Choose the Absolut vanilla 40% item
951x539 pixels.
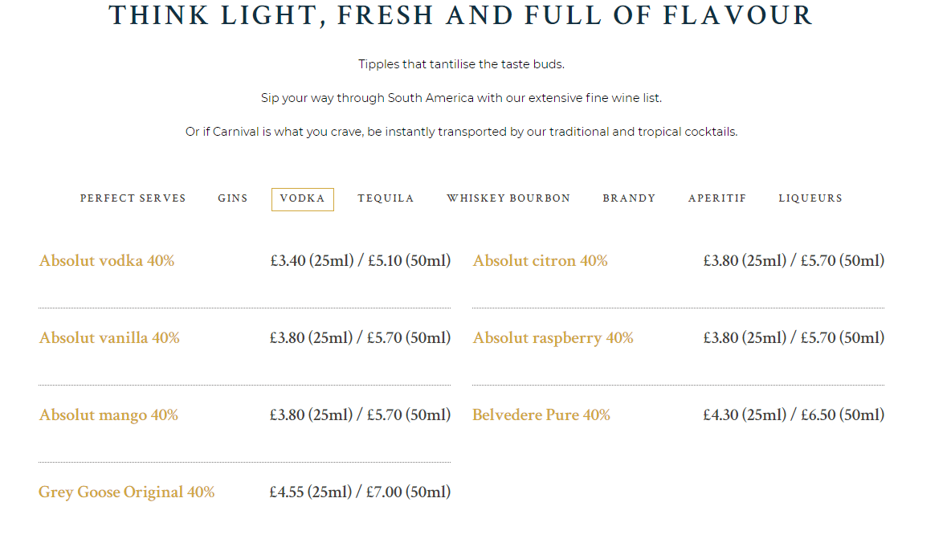tap(109, 337)
